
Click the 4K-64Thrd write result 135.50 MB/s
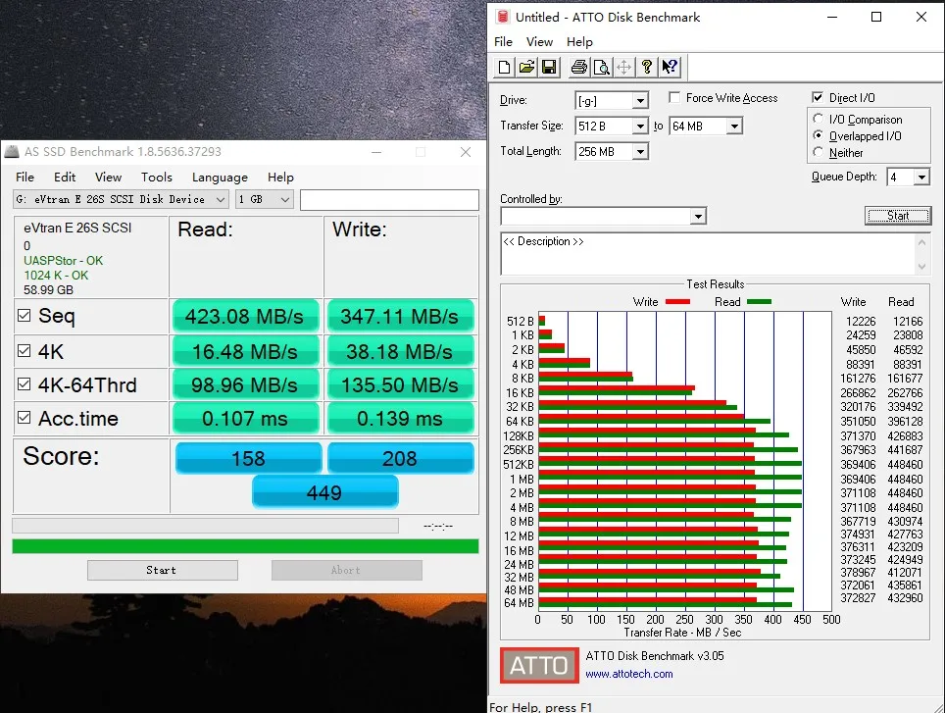tap(400, 384)
